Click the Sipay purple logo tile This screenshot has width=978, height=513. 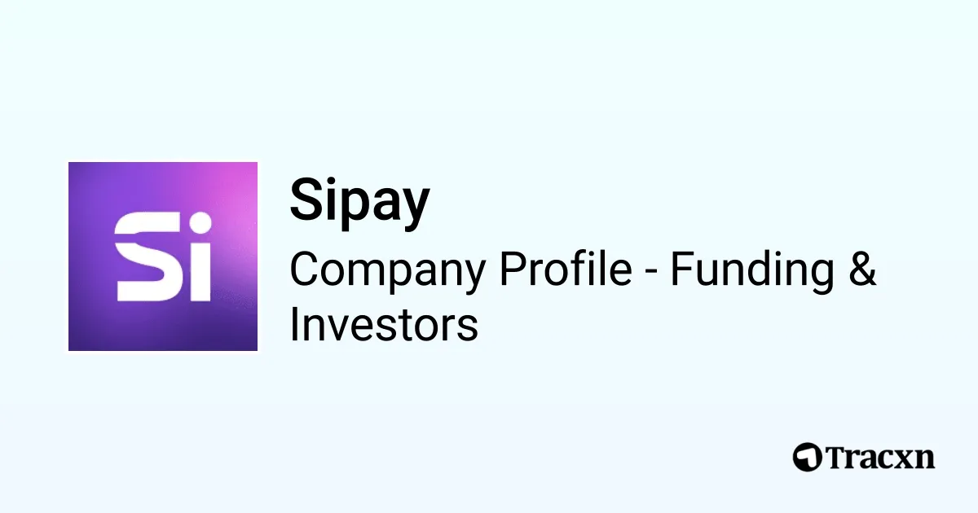163,256
